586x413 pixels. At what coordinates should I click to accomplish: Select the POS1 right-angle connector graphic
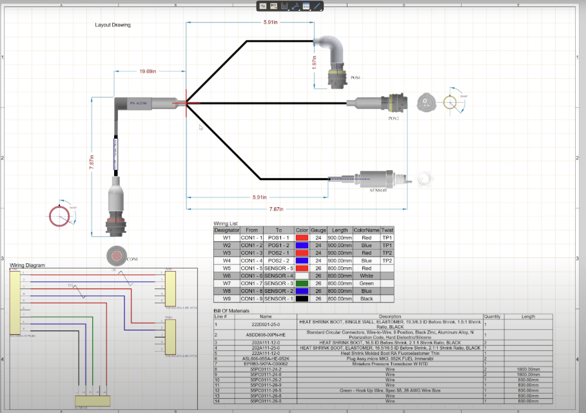330,62
